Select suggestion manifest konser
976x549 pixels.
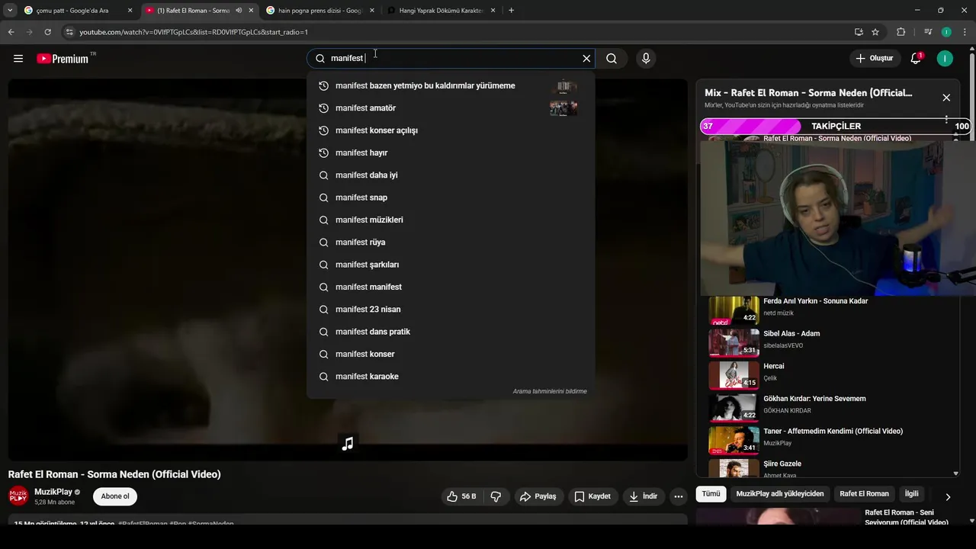tap(451, 354)
